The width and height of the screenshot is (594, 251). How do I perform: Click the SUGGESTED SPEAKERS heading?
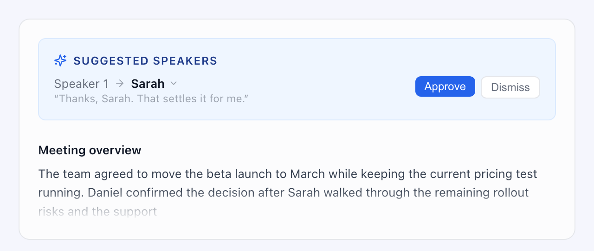pyautogui.click(x=146, y=61)
